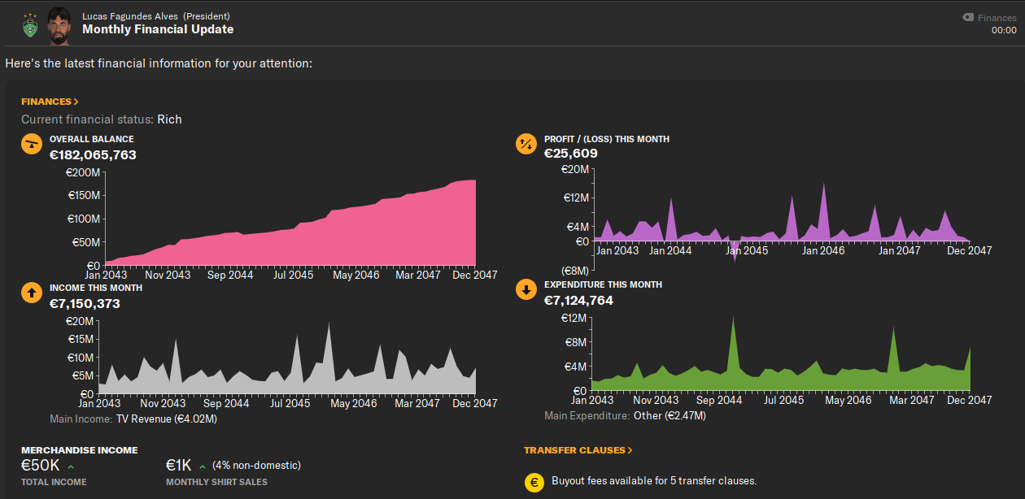The image size is (1025, 499).
Task: Click the 00:00 timestamp
Action: tap(1004, 31)
